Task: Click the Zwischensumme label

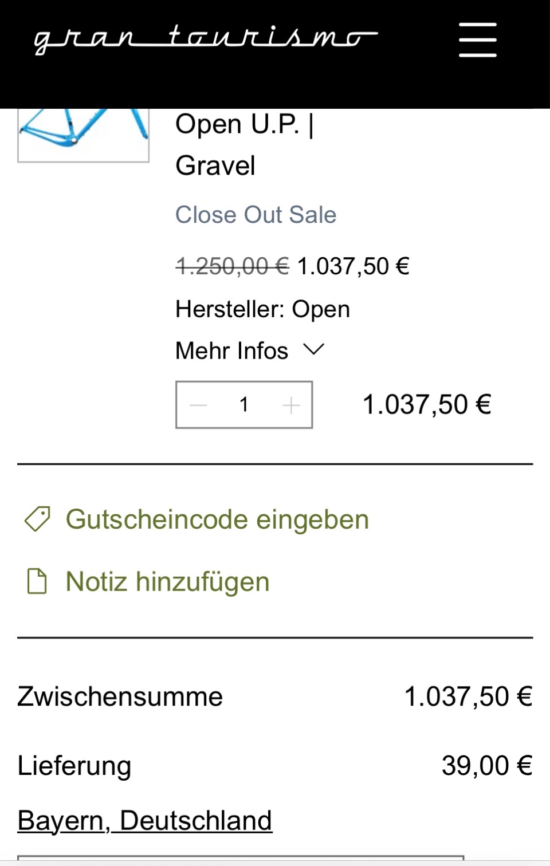Action: (120, 696)
